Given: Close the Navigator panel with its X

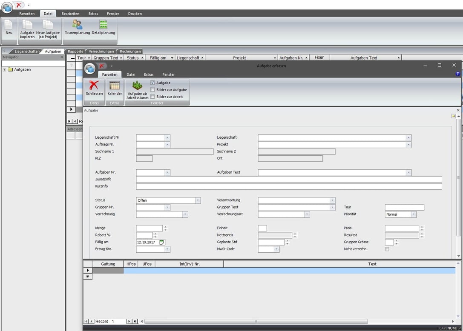Looking at the screenshot, I should coord(62,57).
